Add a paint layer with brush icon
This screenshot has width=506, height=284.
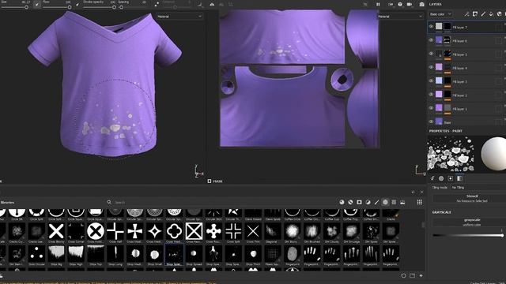[483, 14]
